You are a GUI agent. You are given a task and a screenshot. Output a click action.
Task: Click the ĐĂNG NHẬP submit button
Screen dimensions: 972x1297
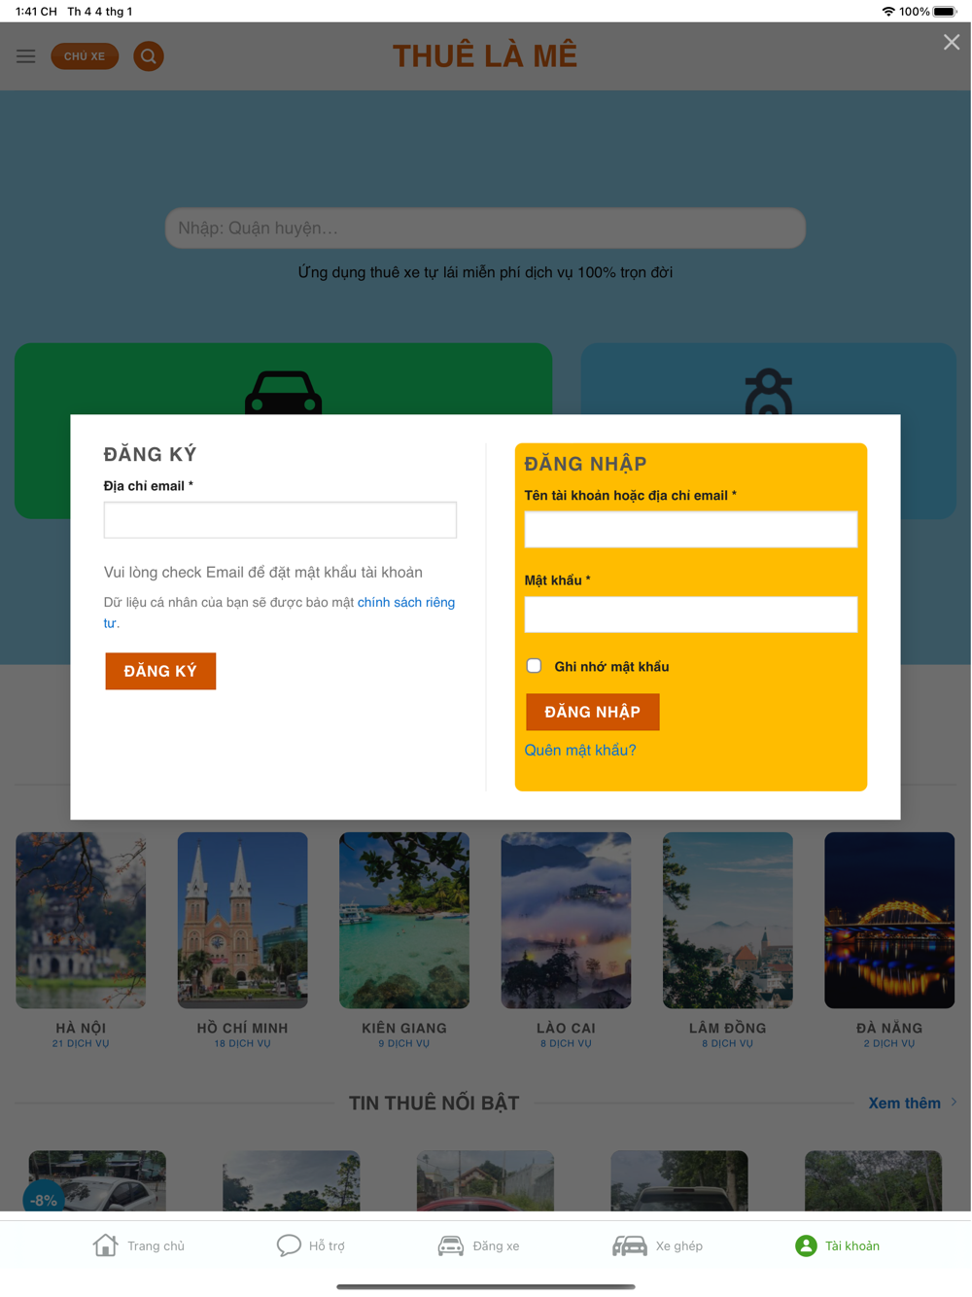pos(593,712)
